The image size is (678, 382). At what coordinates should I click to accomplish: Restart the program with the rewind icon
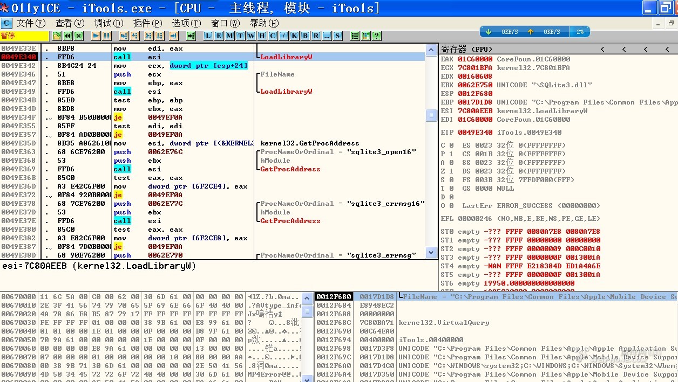(x=67, y=36)
